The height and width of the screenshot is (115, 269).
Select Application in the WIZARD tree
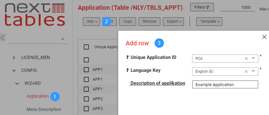[x=37, y=96]
